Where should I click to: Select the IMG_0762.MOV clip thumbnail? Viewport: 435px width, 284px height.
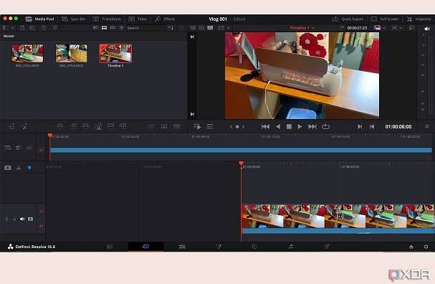point(27,54)
